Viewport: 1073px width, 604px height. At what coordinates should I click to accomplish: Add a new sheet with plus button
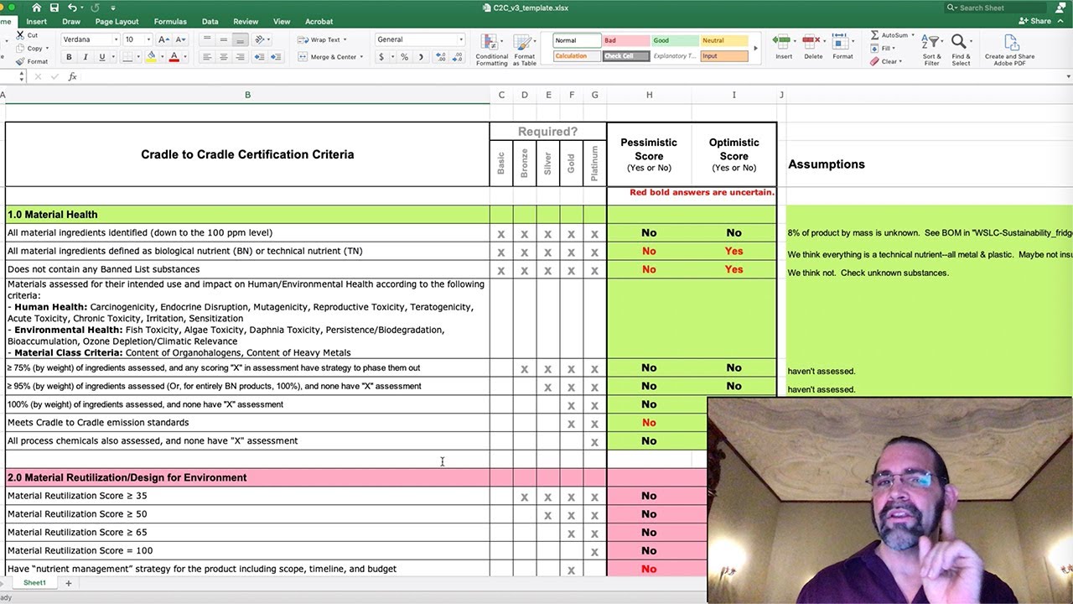(69, 583)
